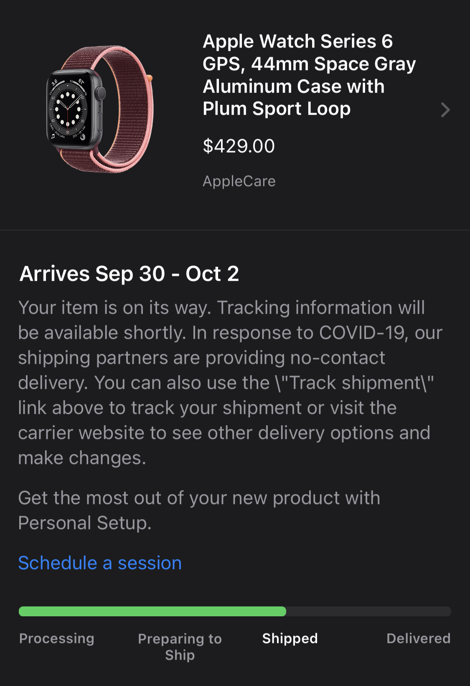Tap the Delivered status marker
The height and width of the screenshot is (686, 470).
pyautogui.click(x=418, y=638)
